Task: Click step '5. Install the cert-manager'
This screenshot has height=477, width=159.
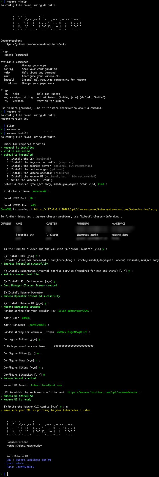Action: tap(36, 169)
